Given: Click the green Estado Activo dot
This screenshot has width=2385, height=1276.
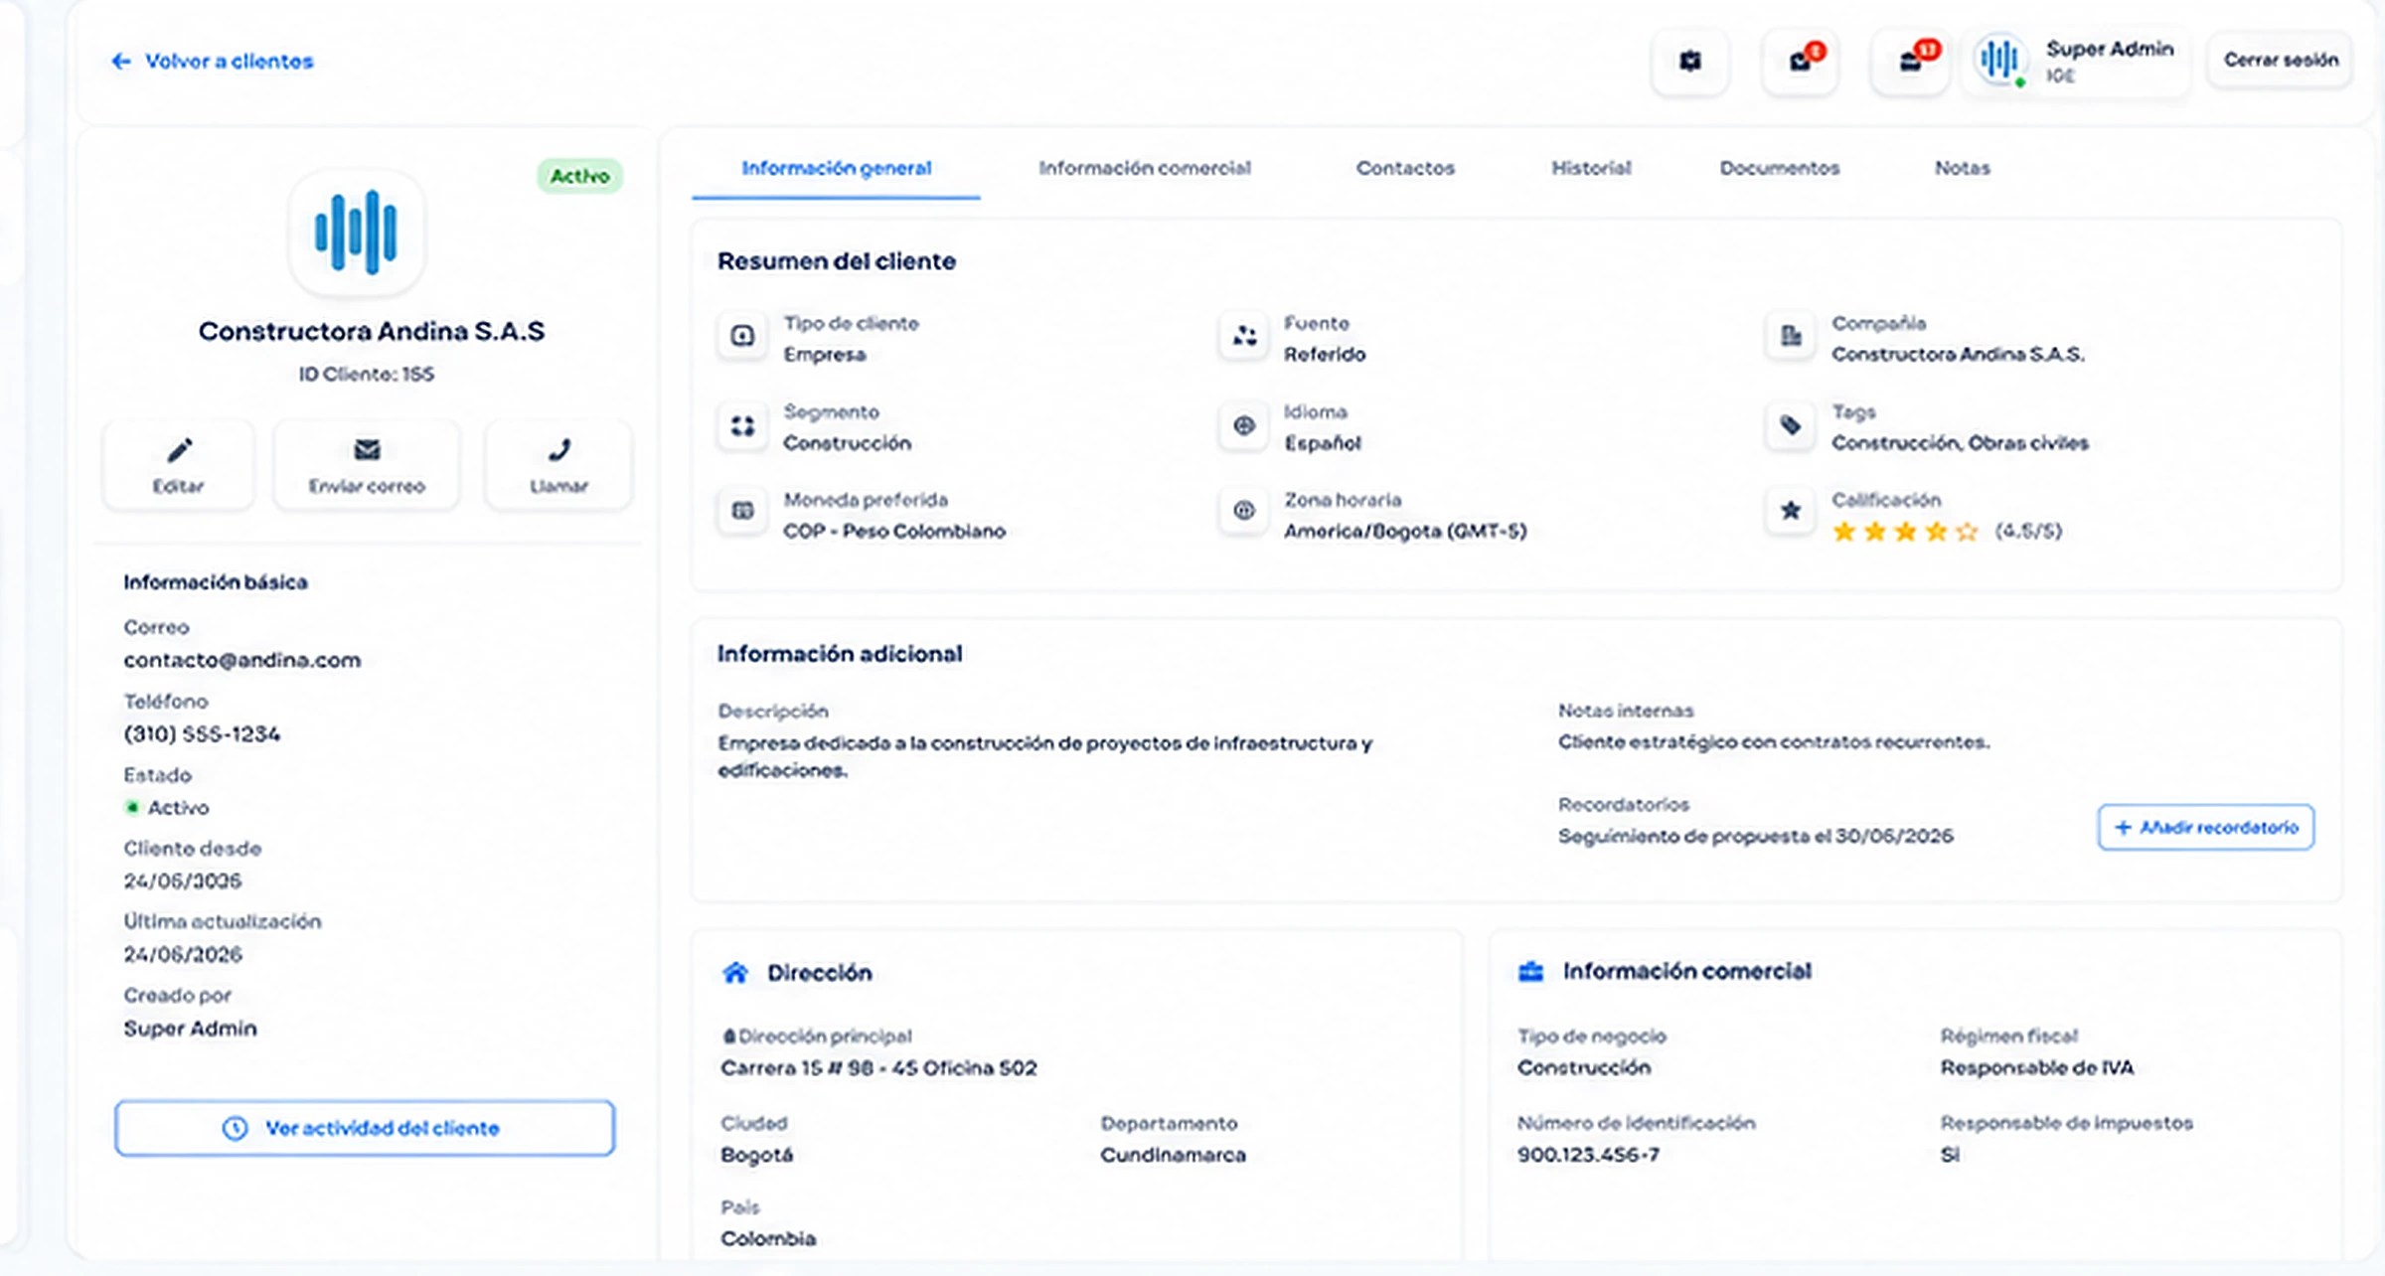Looking at the screenshot, I should pos(131,807).
